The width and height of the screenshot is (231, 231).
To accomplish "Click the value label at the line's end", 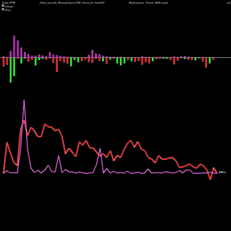I will [x=222, y=172].
